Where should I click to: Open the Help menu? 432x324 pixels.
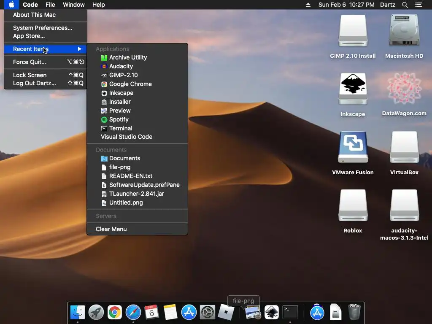[98, 5]
